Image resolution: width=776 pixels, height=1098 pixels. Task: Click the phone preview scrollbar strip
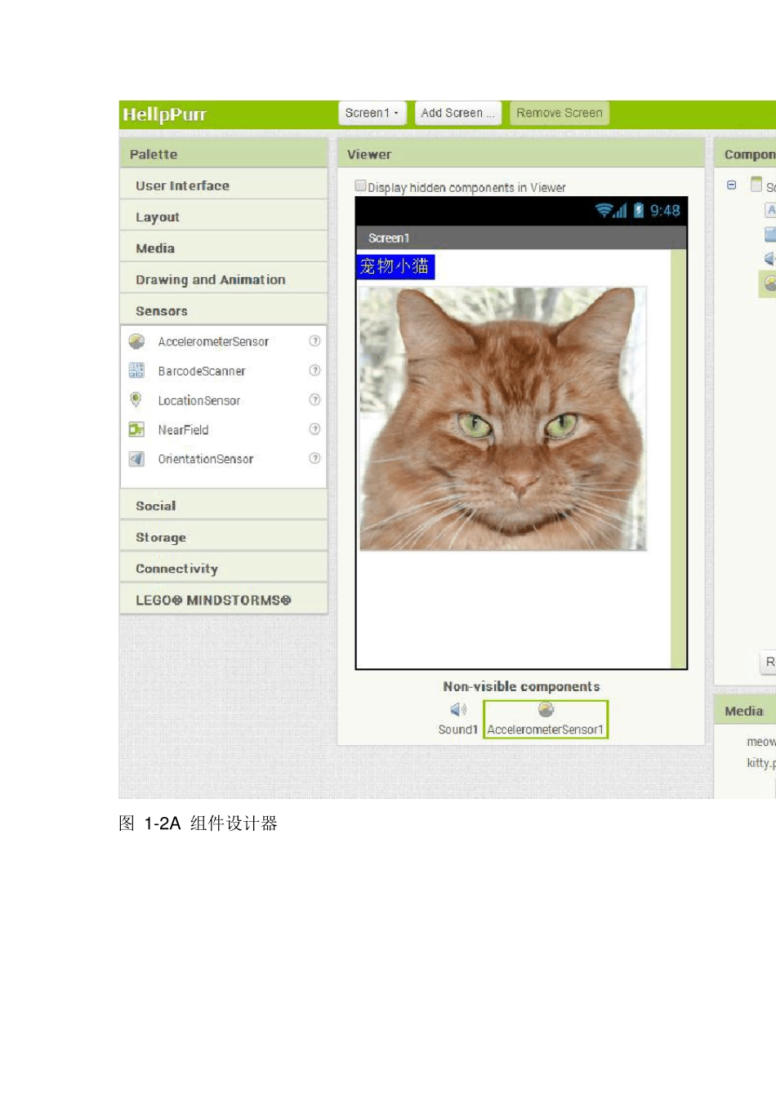678,458
